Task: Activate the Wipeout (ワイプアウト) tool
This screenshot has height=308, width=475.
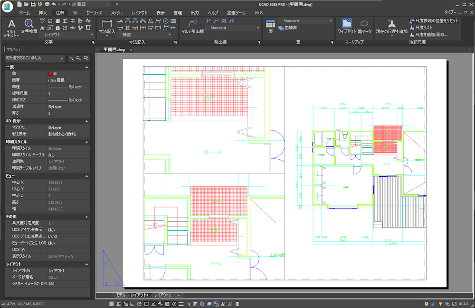Action: (x=347, y=26)
